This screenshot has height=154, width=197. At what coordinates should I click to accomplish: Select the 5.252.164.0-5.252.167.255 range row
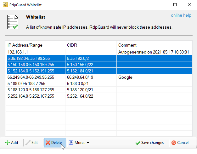[x=99, y=96]
